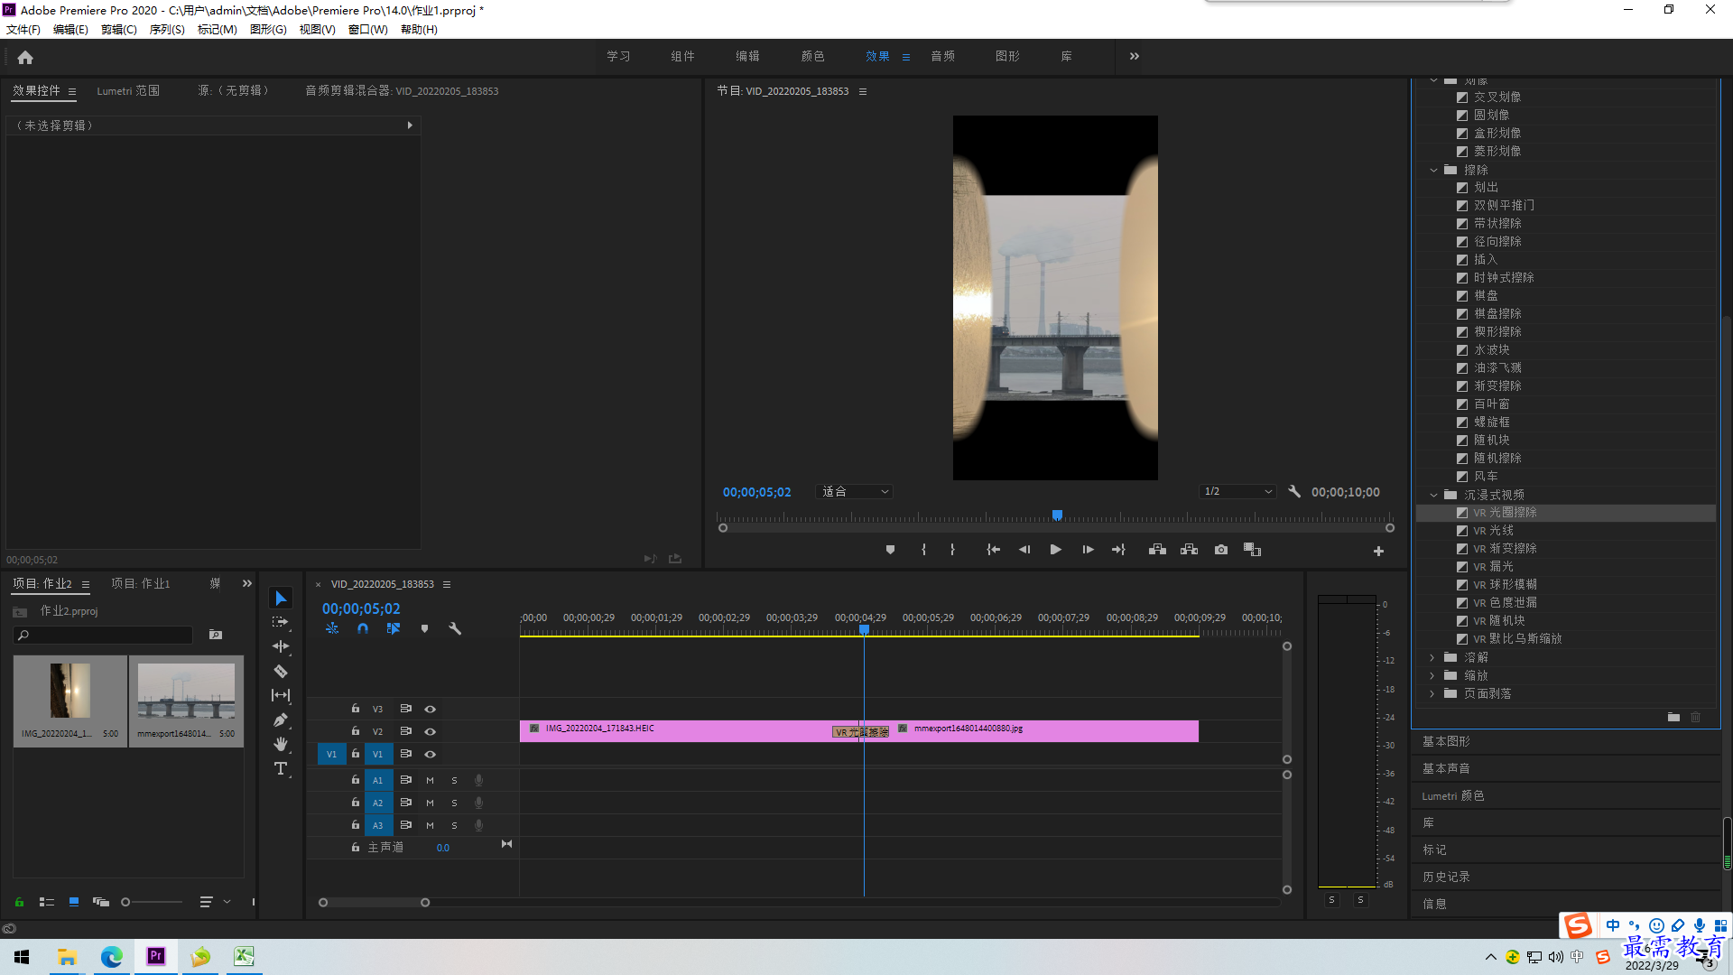Show hidden project panel tabs

coord(247,584)
